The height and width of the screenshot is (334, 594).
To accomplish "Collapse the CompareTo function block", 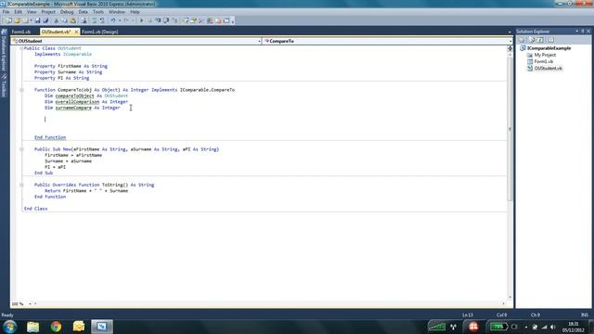I will (21, 90).
